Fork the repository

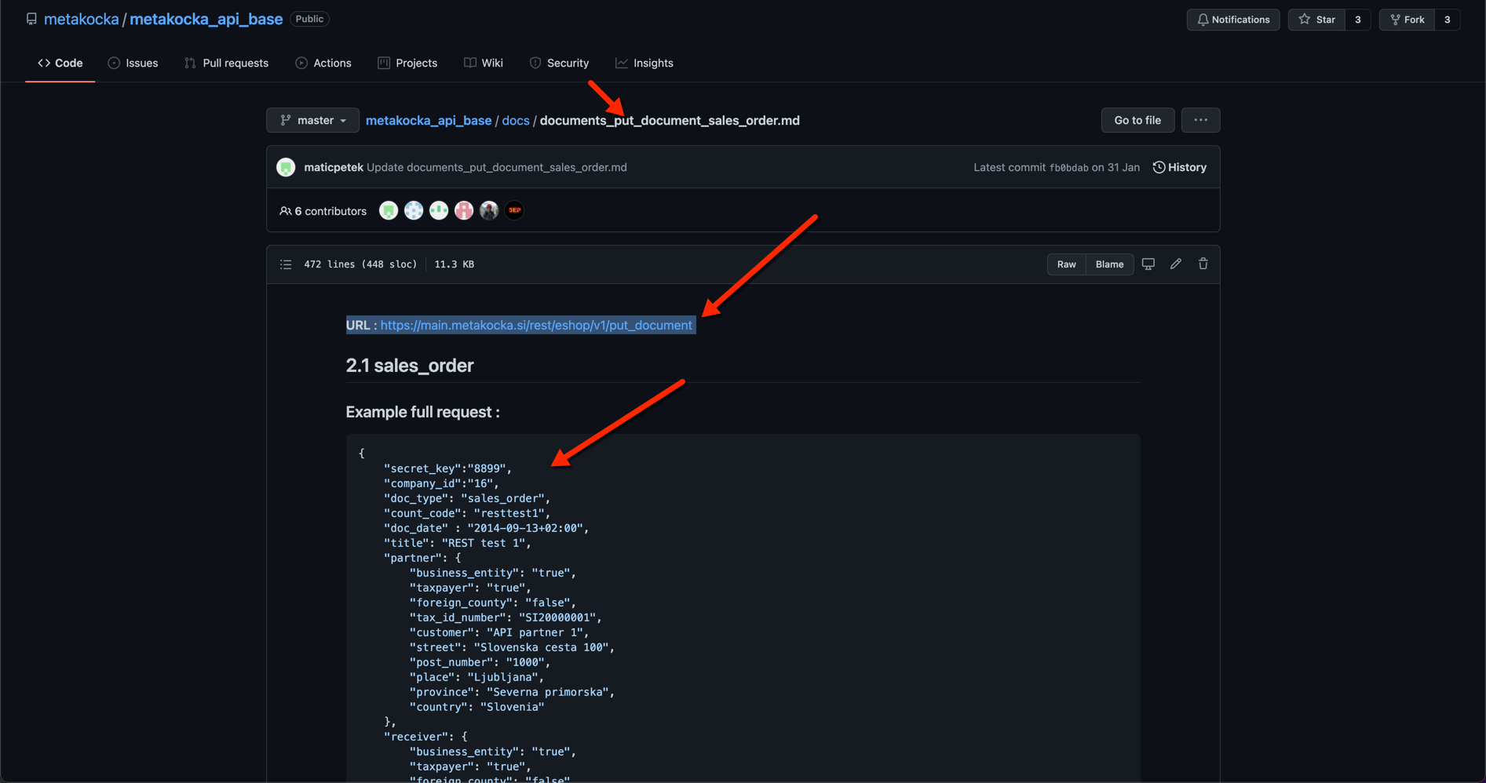pos(1407,20)
